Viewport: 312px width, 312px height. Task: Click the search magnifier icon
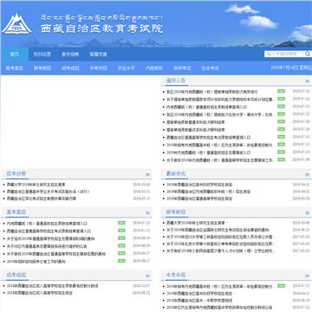pyautogui.click(x=308, y=54)
